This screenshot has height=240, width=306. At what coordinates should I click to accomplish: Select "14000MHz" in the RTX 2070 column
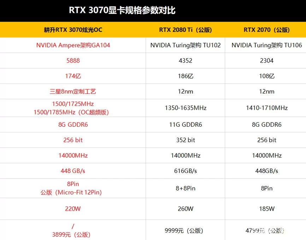[266, 155]
